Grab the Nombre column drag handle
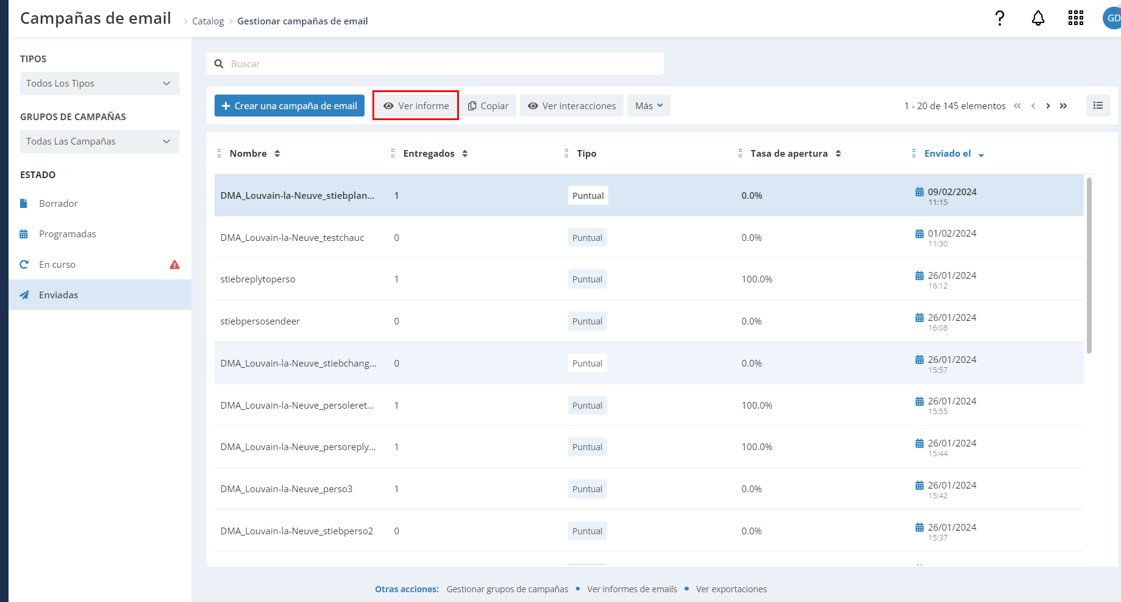Image resolution: width=1121 pixels, height=602 pixels. (219, 154)
